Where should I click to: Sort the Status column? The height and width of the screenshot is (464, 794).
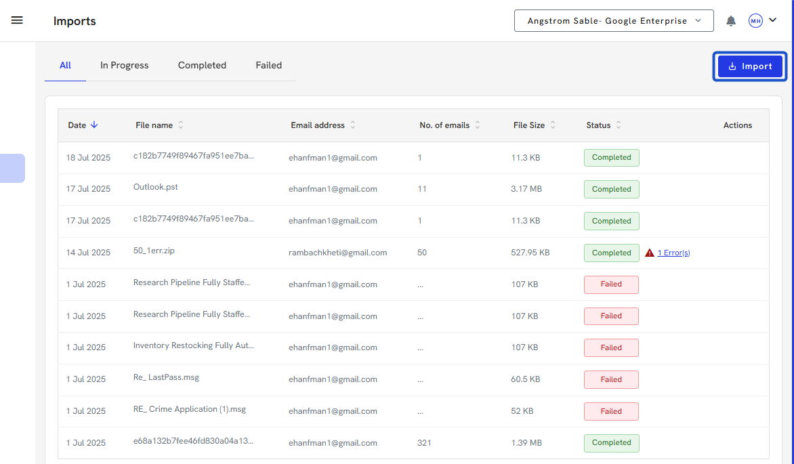[619, 125]
